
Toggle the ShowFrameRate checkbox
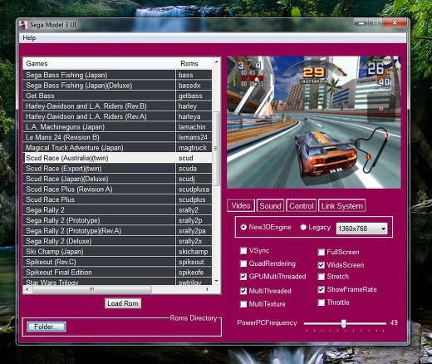tap(321, 289)
